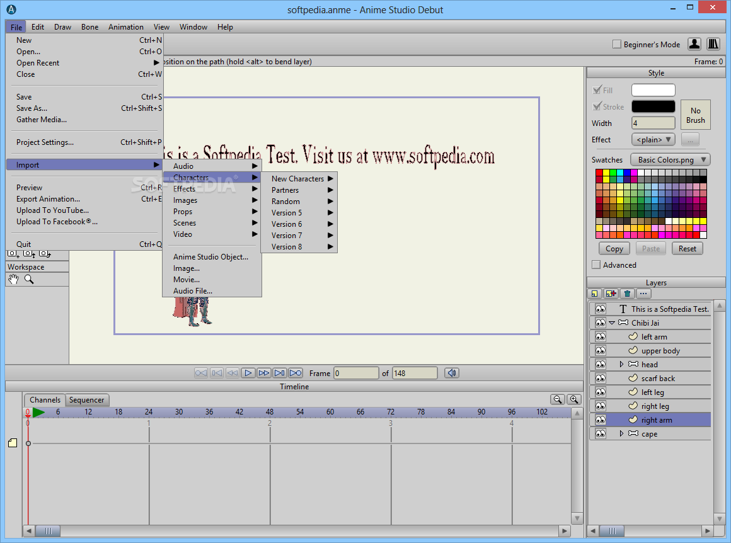Click the vector icon of scarf back layer
The image size is (731, 543).
[633, 378]
